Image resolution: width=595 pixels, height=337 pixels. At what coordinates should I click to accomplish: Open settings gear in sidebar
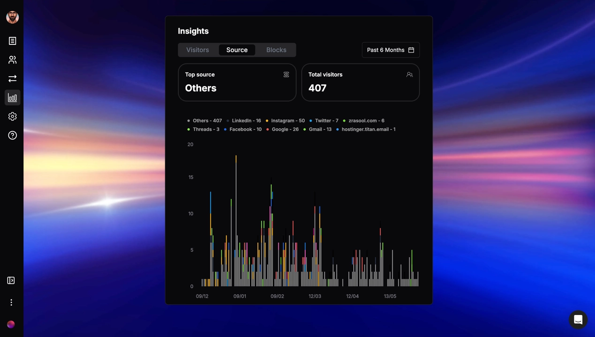pyautogui.click(x=12, y=117)
